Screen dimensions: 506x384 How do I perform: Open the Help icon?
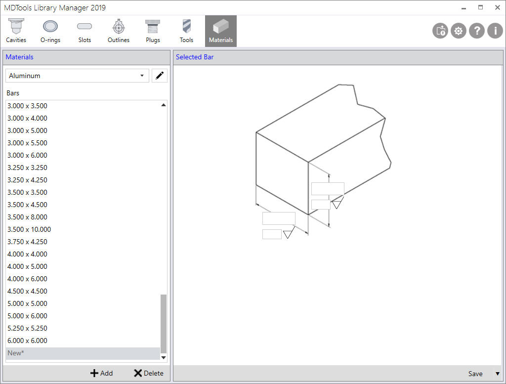coord(476,31)
